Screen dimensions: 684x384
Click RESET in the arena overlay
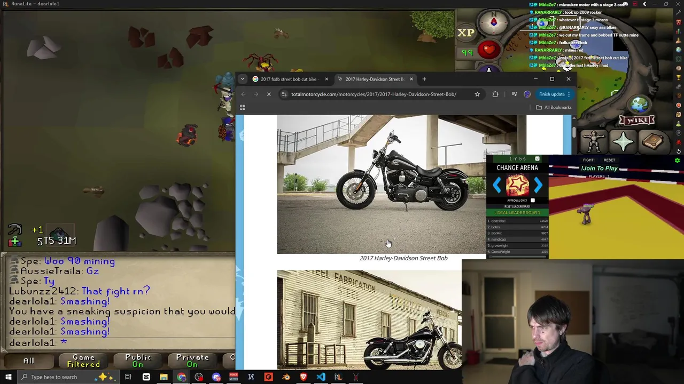(x=609, y=160)
